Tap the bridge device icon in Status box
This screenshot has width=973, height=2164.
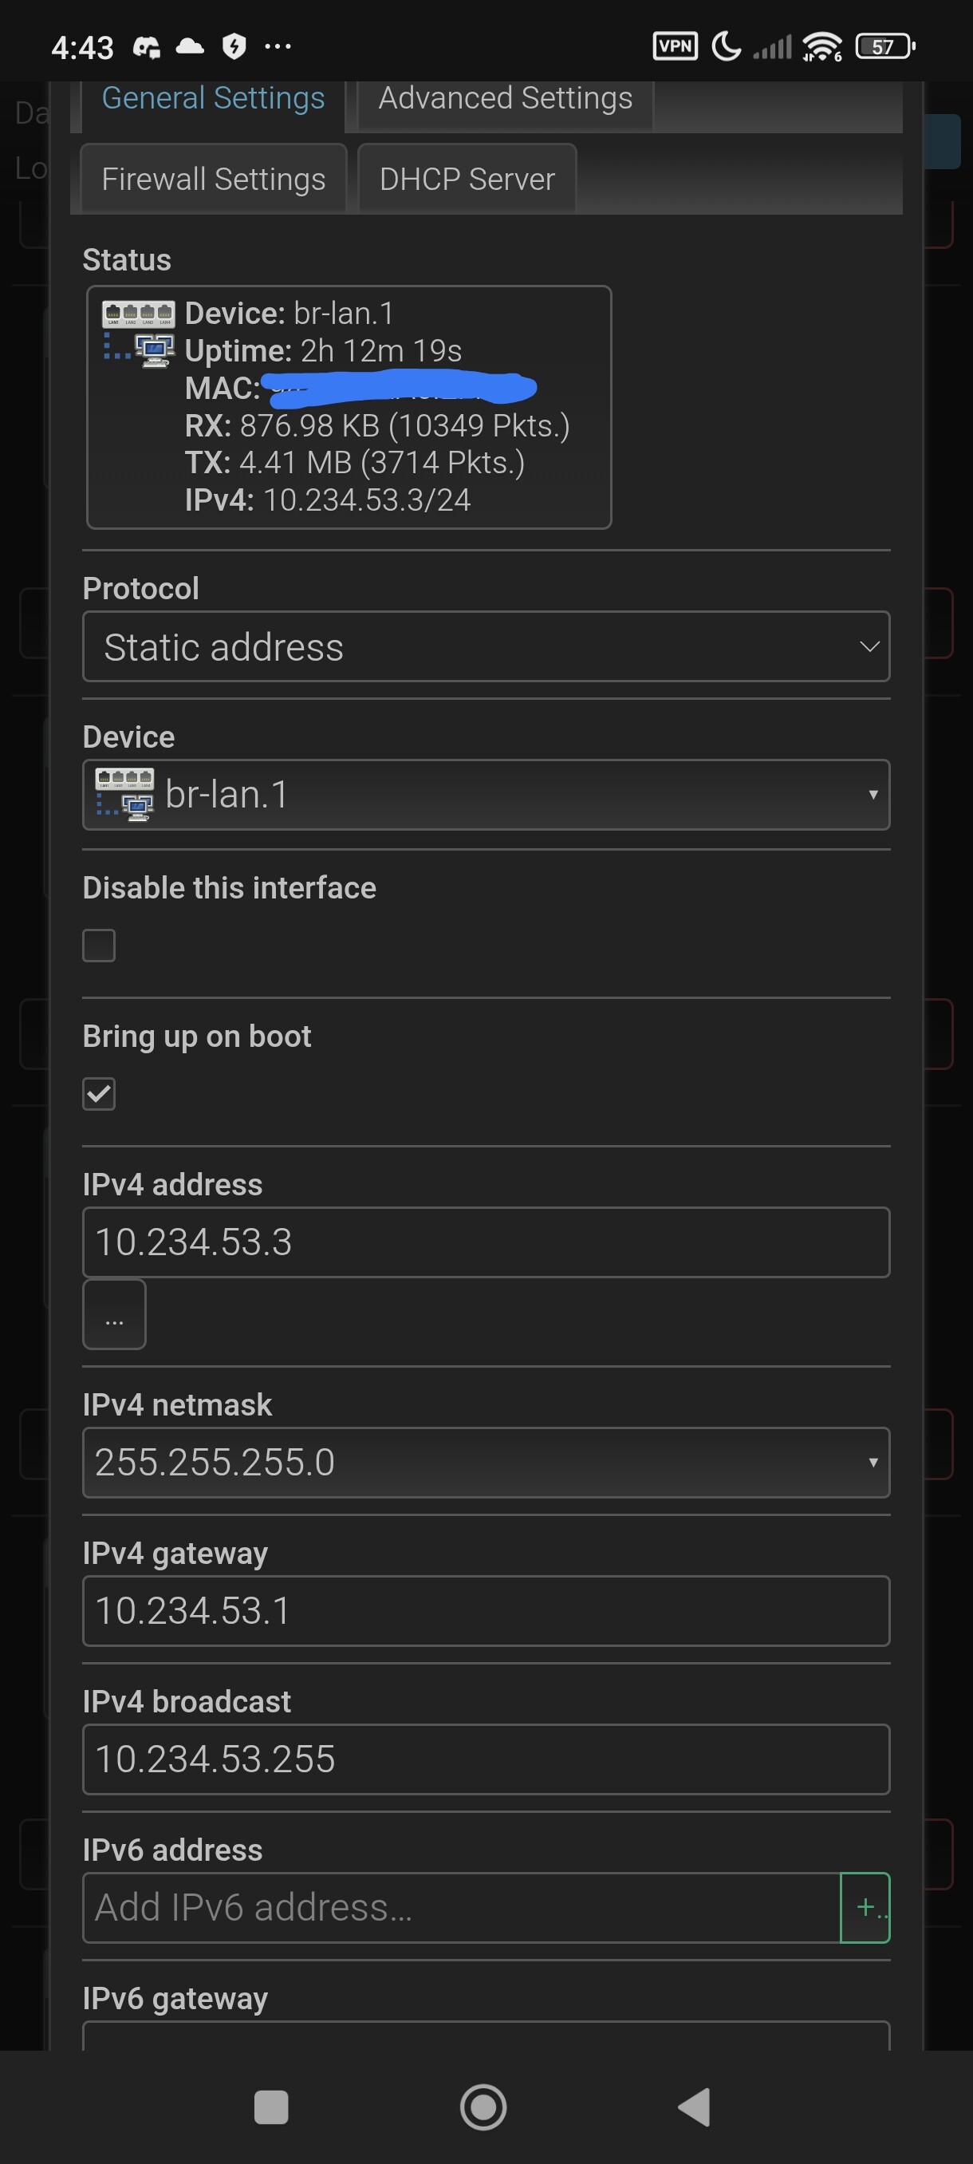139,334
